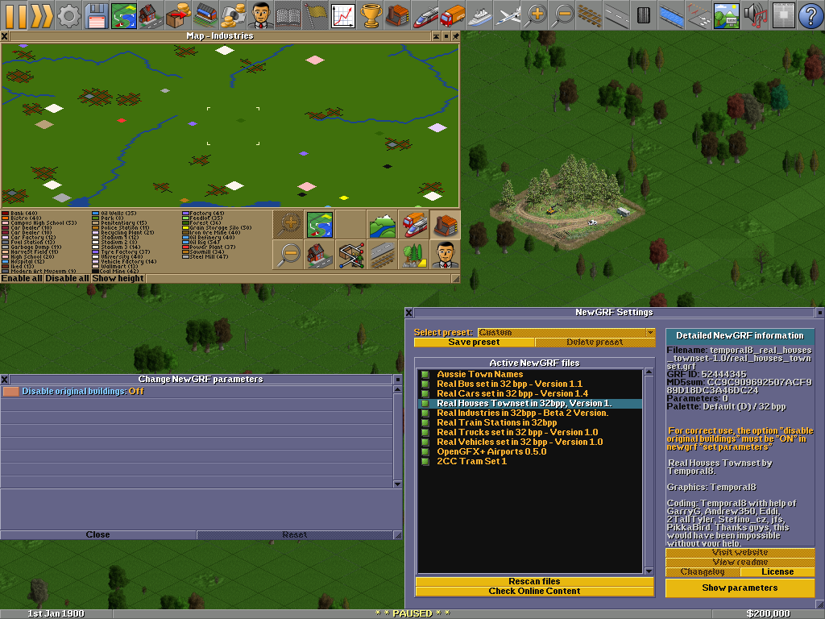This screenshot has height=619, width=825.
Task: Select the waterways construction icon
Action: point(672,15)
